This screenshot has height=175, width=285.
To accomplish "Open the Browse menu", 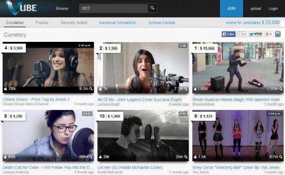I will [x=62, y=9].
